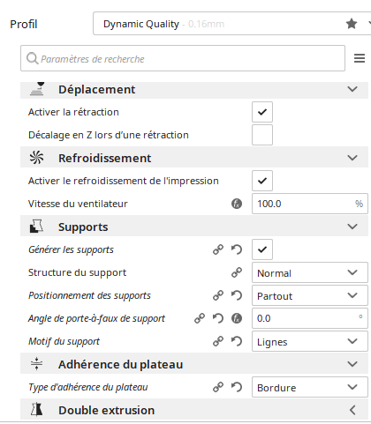Open the Dynamic Quality profile selector
Viewport: 371px width, 424px height.
coord(232,24)
